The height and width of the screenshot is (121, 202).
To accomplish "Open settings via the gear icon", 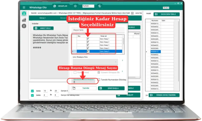I will [75, 6].
